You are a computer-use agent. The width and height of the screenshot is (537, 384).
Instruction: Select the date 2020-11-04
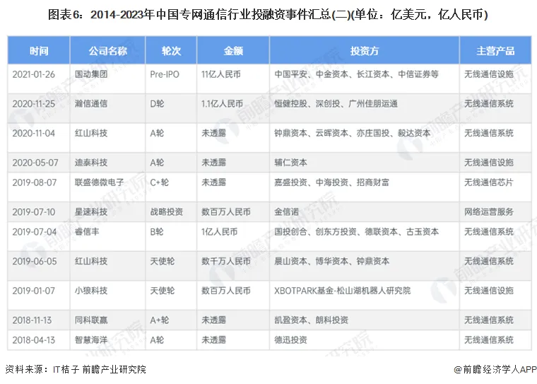pyautogui.click(x=34, y=133)
